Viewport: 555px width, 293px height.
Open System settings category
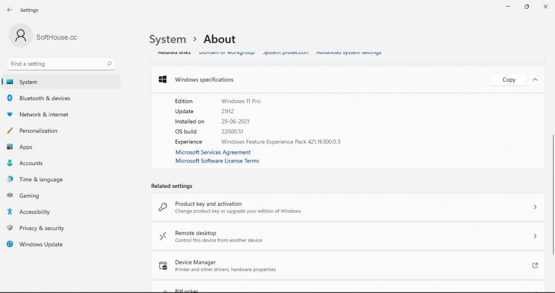(61, 82)
